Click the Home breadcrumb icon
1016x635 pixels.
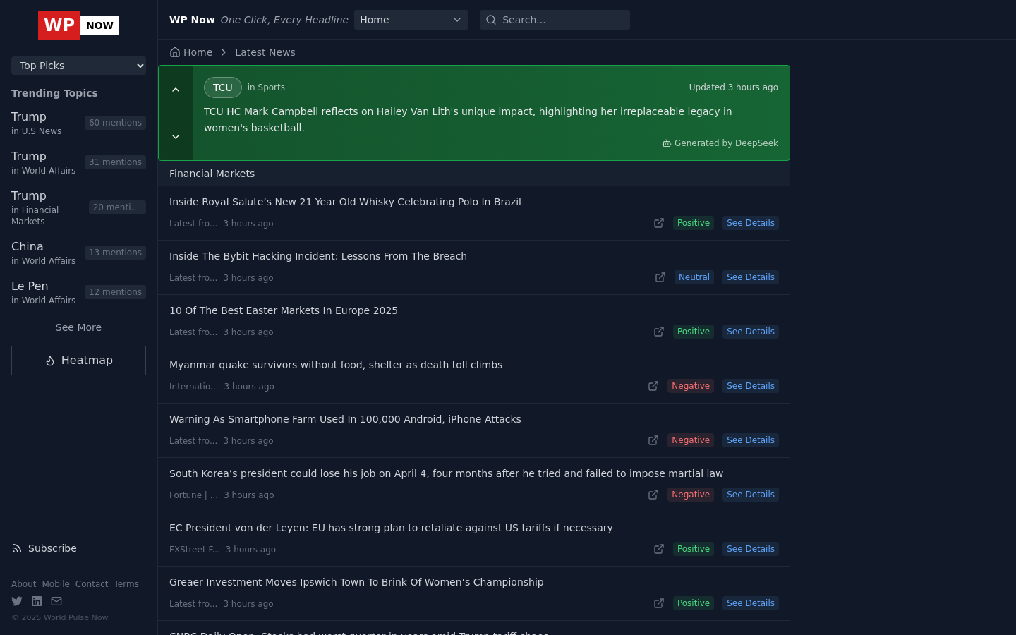pos(175,52)
